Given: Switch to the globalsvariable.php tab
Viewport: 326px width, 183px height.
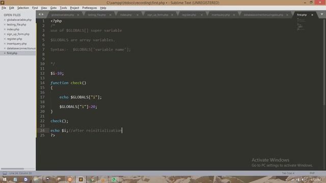Looking at the screenshot, I should click(x=62, y=15).
